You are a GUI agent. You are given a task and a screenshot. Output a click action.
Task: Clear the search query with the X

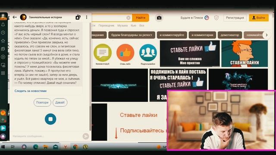[x=129, y=18]
